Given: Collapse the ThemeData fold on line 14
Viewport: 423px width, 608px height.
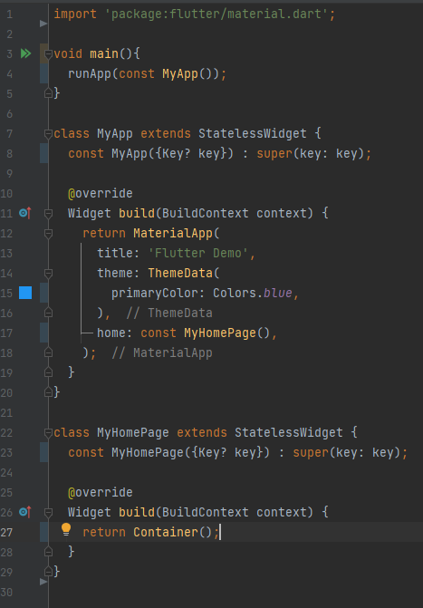Looking at the screenshot, I should [48, 274].
